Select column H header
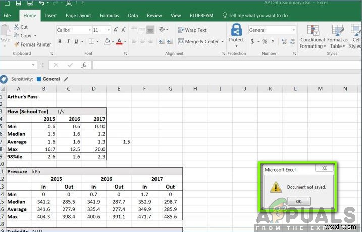362x232 pixels. click(195, 89)
